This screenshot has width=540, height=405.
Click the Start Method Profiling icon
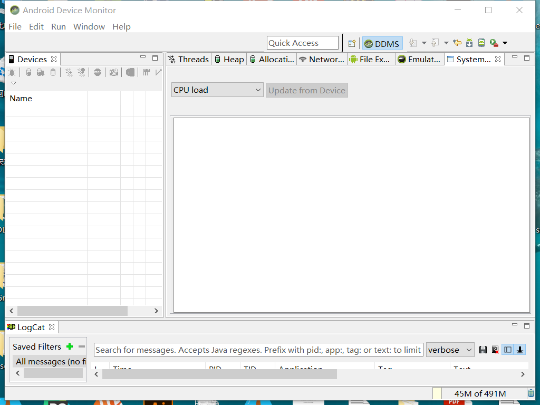click(81, 72)
